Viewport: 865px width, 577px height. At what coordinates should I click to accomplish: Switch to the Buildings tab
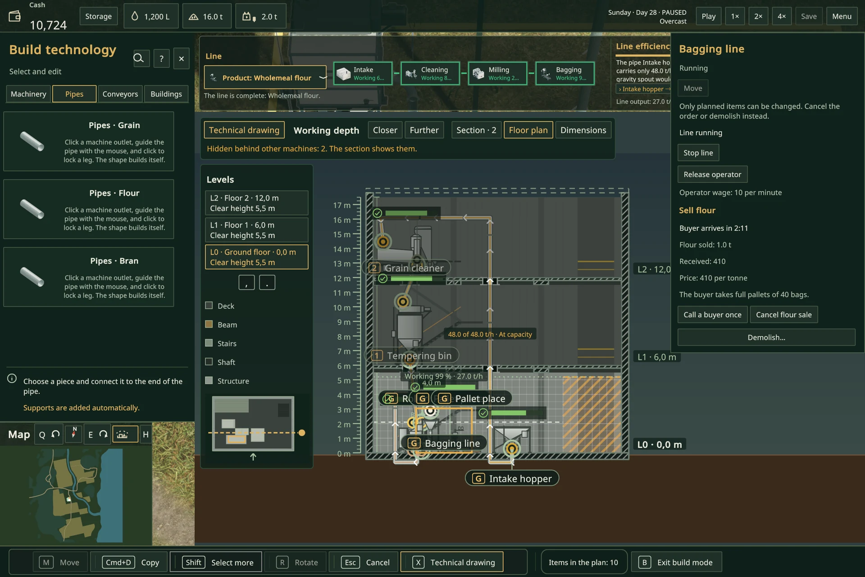point(166,94)
